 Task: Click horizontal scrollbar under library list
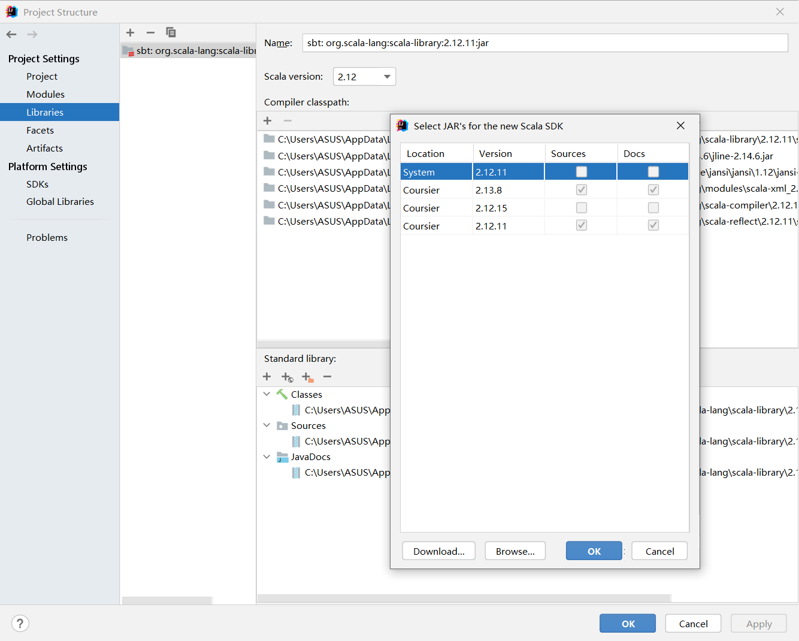pyautogui.click(x=167, y=600)
